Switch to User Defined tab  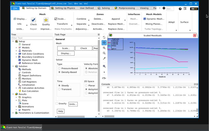click(x=87, y=8)
